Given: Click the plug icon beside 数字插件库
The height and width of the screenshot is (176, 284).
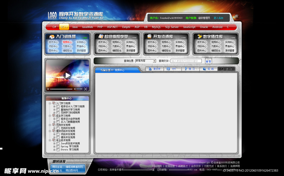Looking at the screenshot, I should pyautogui.click(x=199, y=37).
